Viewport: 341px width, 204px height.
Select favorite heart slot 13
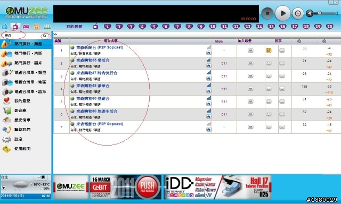point(248,27)
